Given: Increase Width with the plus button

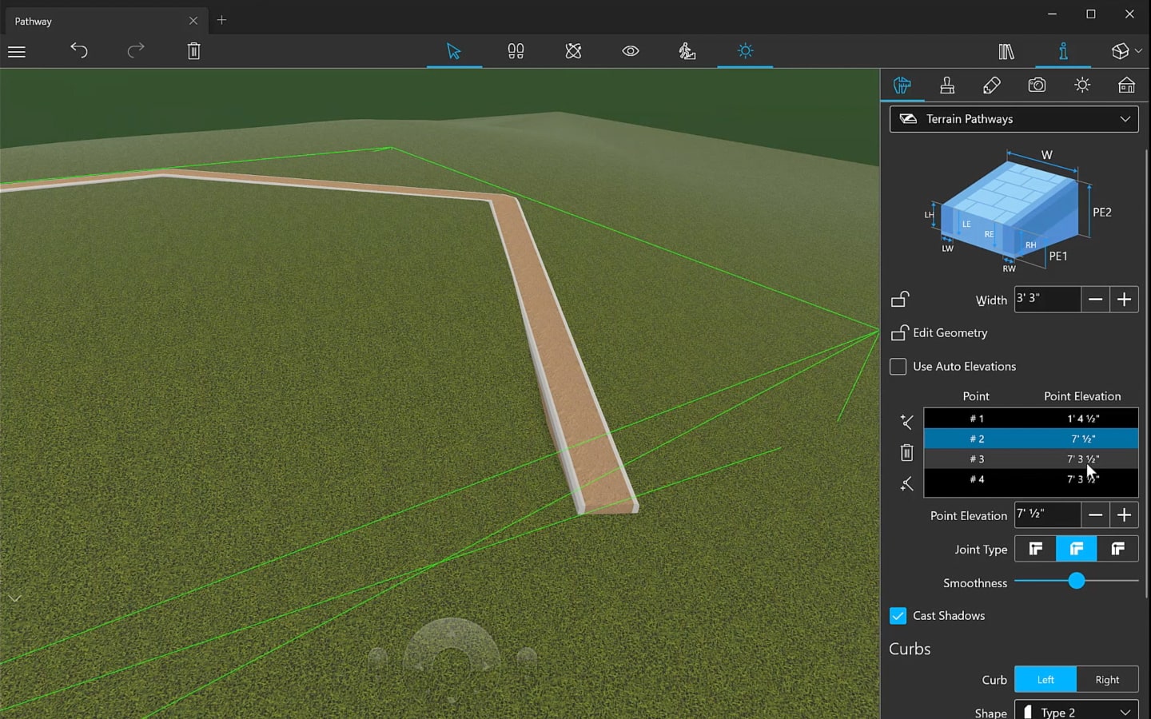Looking at the screenshot, I should tap(1124, 300).
